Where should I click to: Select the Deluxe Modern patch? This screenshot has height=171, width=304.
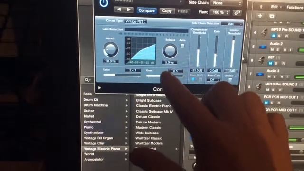click(148, 123)
